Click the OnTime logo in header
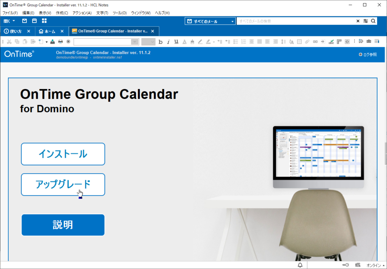 click(x=19, y=54)
